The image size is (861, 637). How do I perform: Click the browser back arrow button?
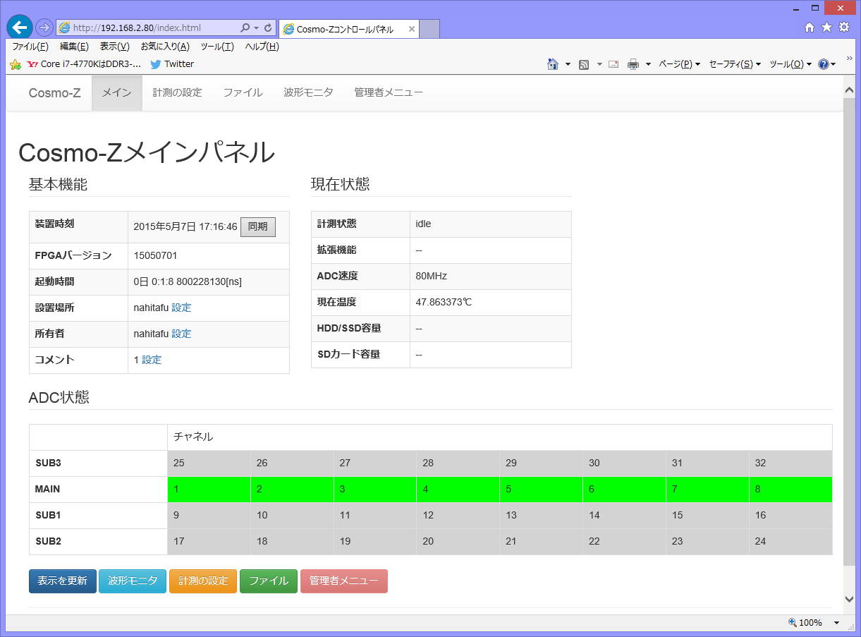(20, 28)
